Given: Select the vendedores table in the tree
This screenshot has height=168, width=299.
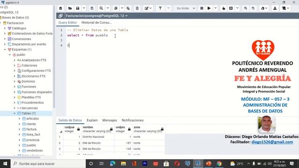Looking at the screenshot, I should [35, 150].
